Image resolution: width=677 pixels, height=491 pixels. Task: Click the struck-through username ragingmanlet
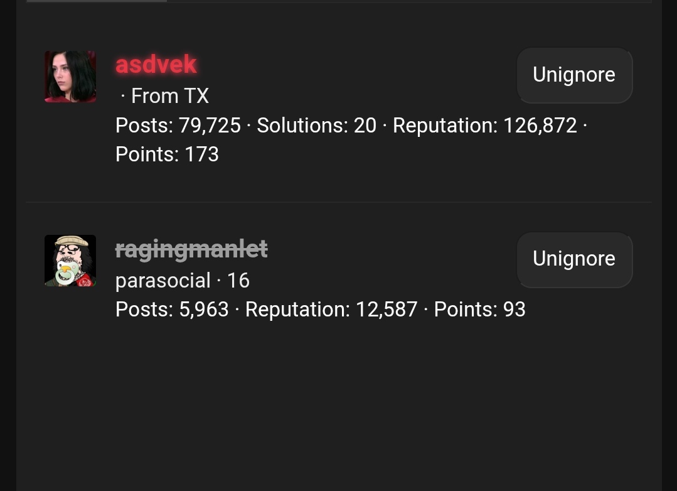point(191,249)
